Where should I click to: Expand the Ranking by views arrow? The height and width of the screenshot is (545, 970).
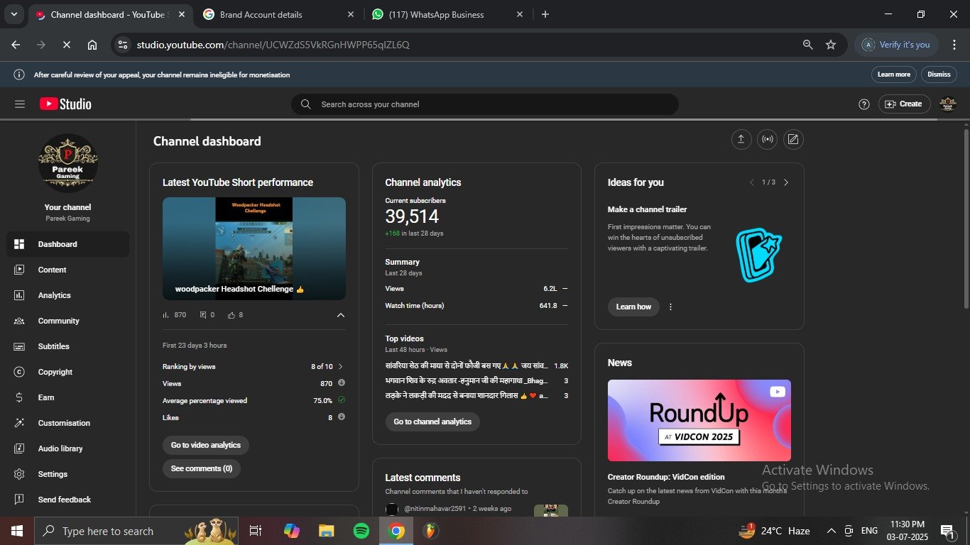tap(341, 367)
